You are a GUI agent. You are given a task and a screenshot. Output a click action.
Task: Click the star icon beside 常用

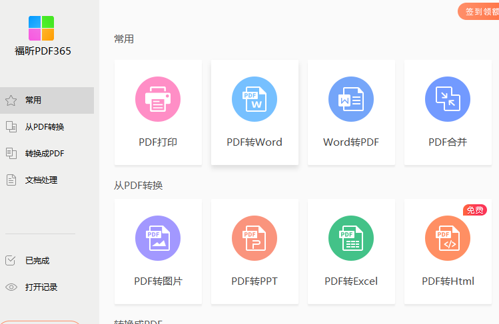coord(11,100)
